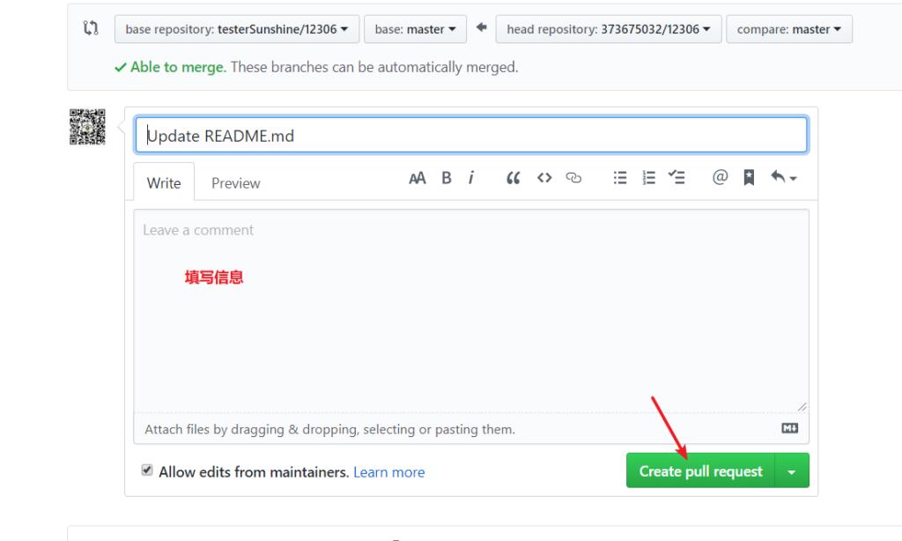The width and height of the screenshot is (902, 541).
Task: Apply bold formatting in the comment toolbar
Action: (x=446, y=177)
